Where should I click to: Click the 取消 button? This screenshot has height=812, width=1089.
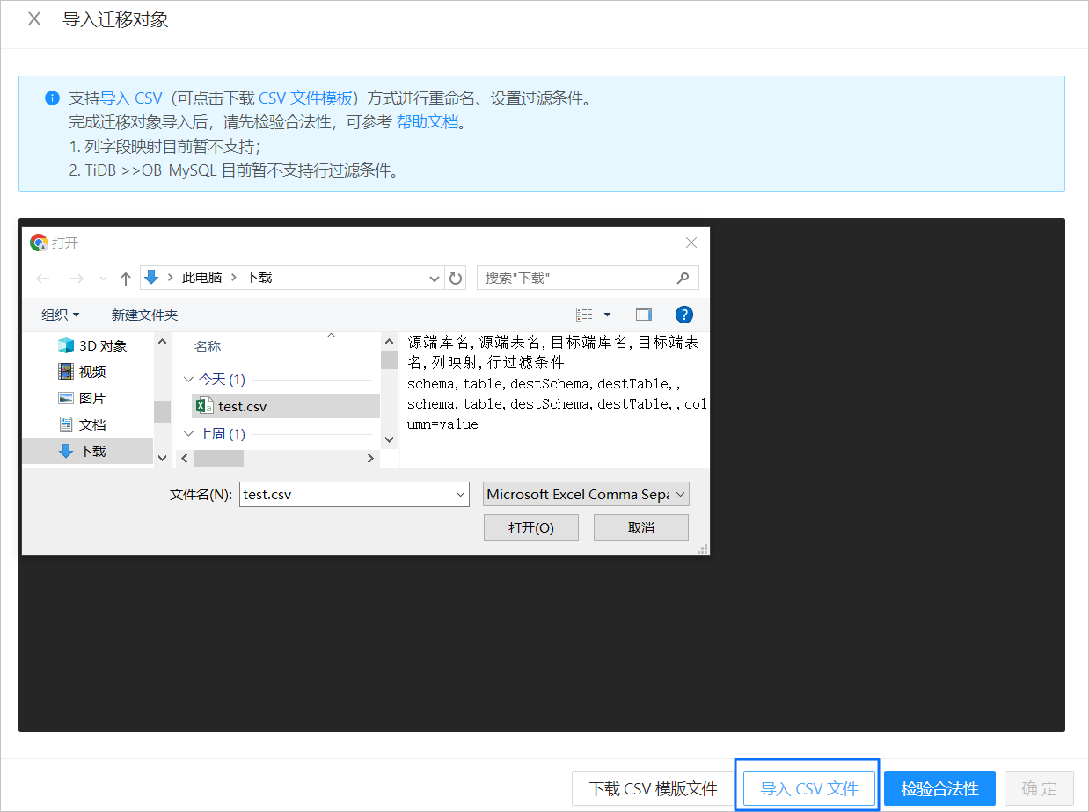coord(641,528)
